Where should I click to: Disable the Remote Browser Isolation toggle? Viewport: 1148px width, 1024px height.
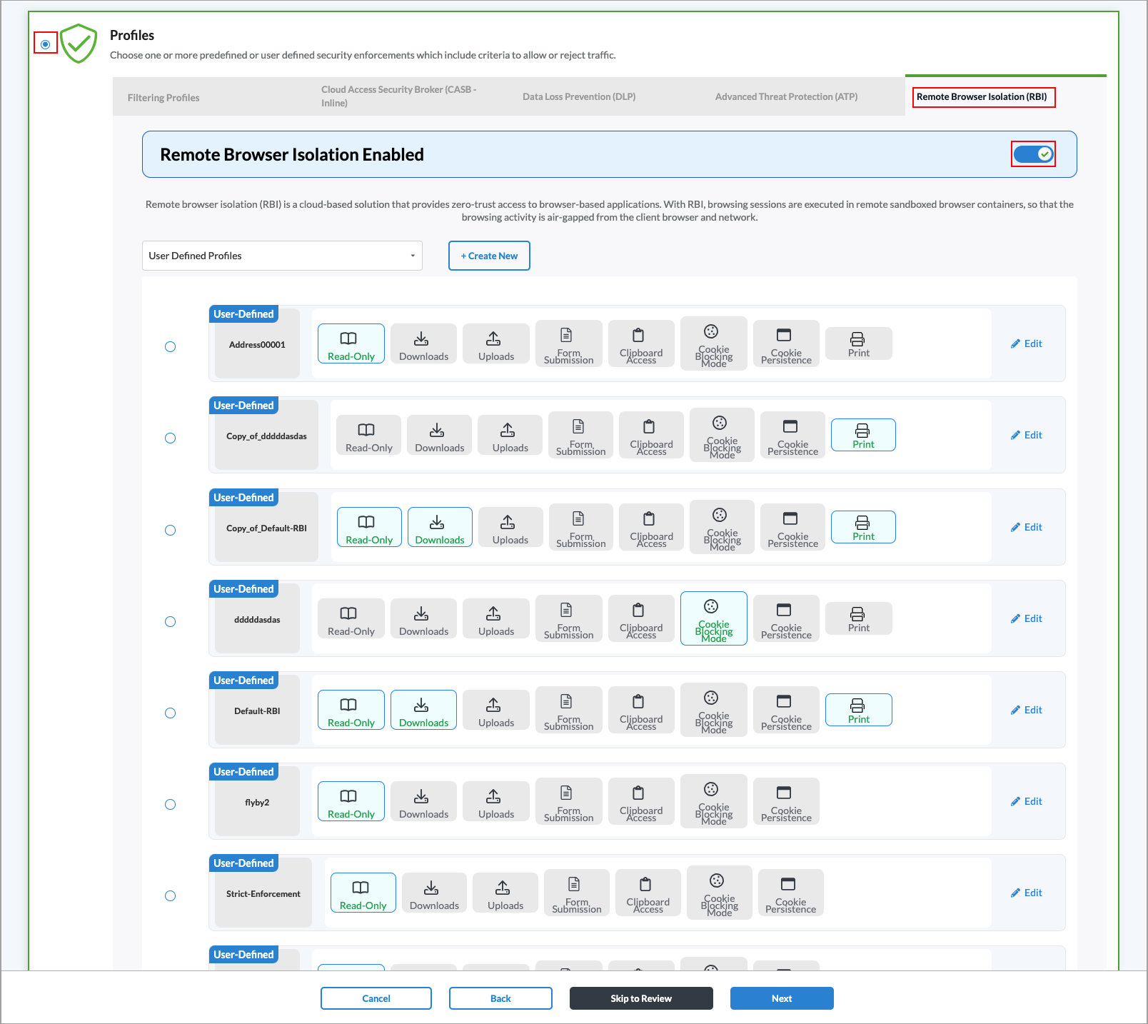point(1033,154)
